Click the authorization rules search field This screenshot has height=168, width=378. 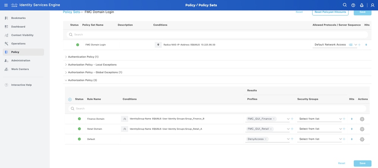click(218, 109)
